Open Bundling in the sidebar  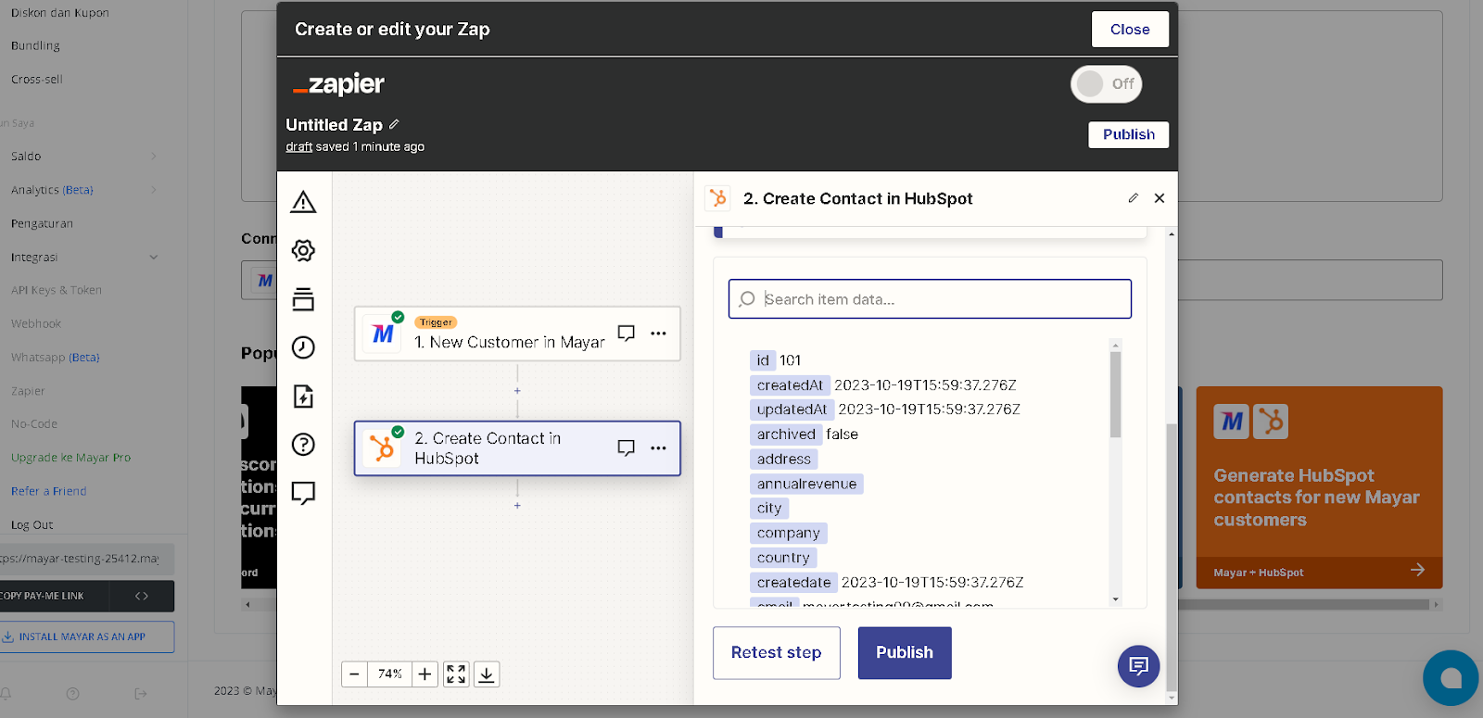click(x=35, y=45)
